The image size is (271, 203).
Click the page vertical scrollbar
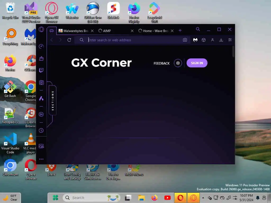click(233, 52)
